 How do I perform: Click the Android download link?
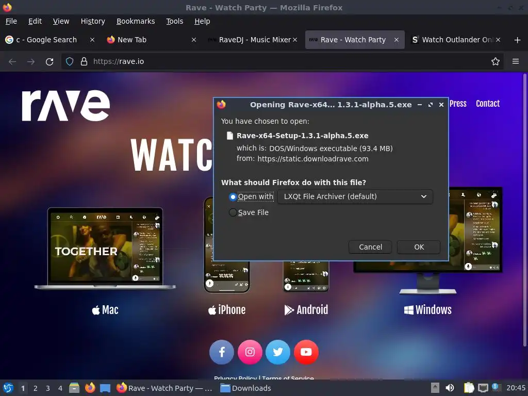306,310
